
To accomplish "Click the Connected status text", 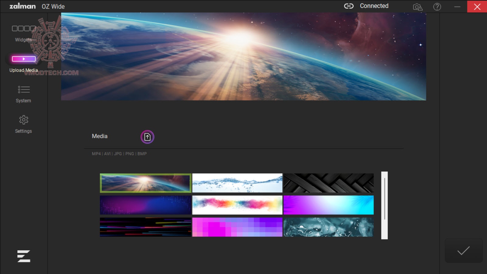I will 374,6.
